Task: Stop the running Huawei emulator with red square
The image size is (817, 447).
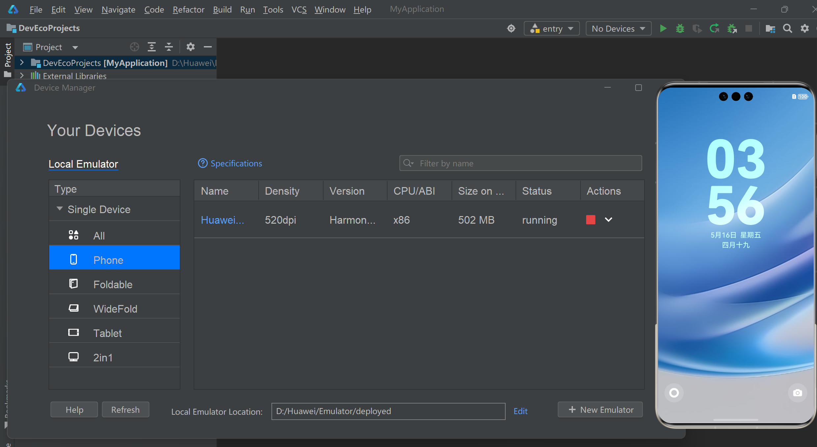Action: tap(591, 220)
